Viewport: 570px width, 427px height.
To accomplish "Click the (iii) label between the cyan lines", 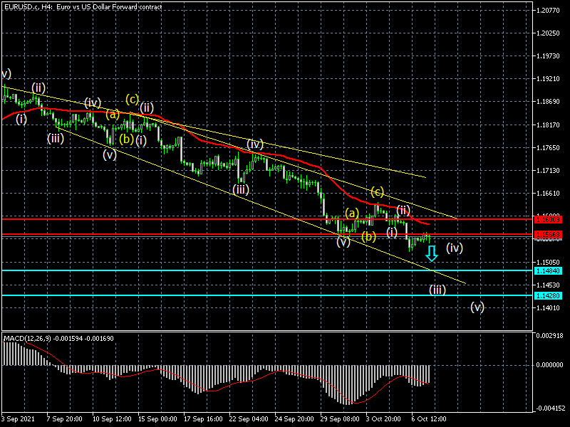I will pyautogui.click(x=437, y=290).
